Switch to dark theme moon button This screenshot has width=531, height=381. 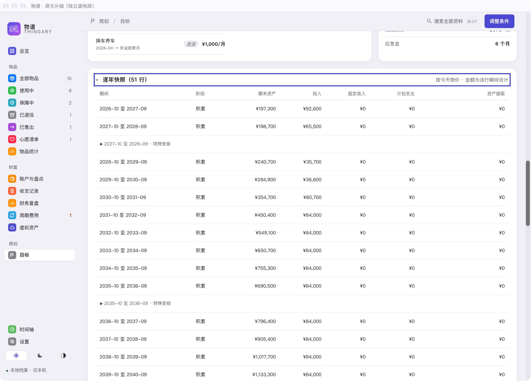40,356
